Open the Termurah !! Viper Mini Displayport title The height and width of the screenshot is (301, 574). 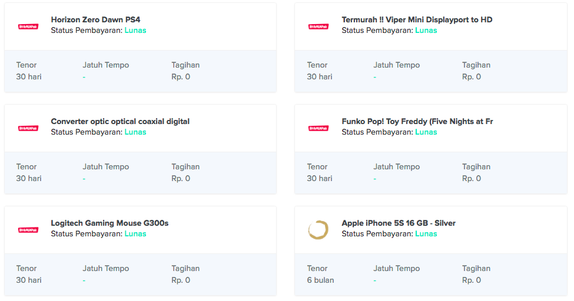coord(417,20)
